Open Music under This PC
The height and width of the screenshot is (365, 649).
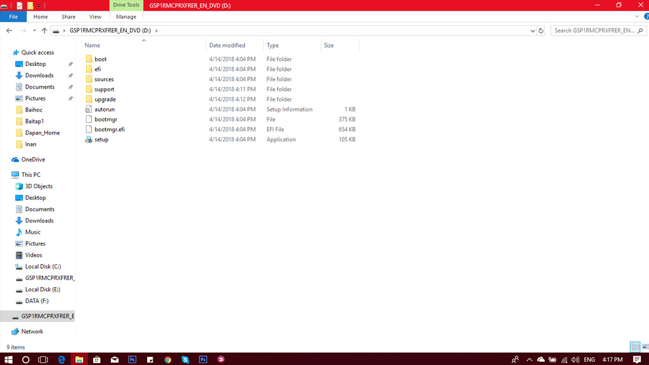click(33, 232)
